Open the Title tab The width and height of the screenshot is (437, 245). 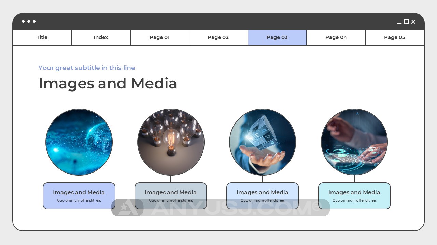click(42, 37)
